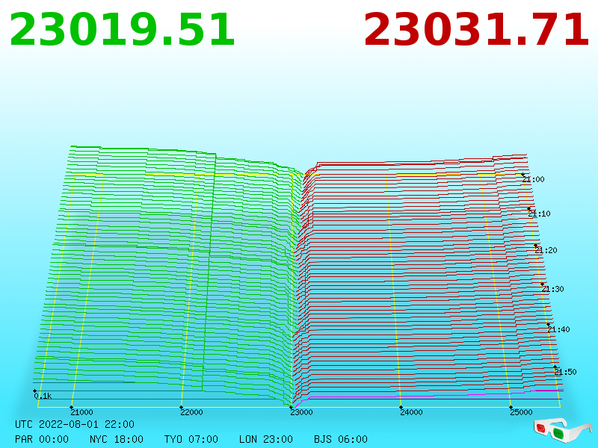Click the 22000 price axis label

coord(191,412)
